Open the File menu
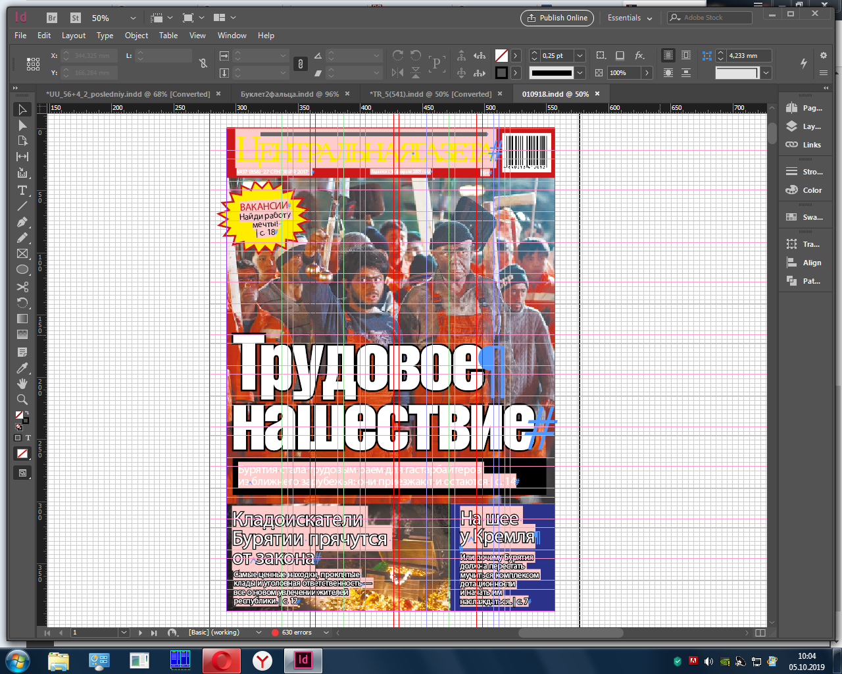Image resolution: width=842 pixels, height=674 pixels. pos(21,36)
